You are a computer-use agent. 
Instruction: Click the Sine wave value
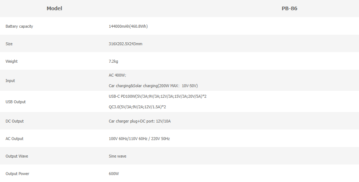coord(117,156)
